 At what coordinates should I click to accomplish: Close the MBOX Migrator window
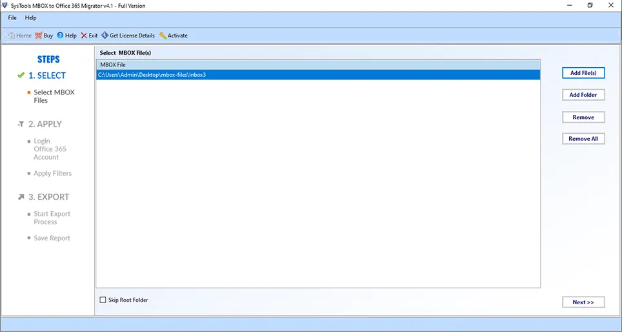click(611, 6)
